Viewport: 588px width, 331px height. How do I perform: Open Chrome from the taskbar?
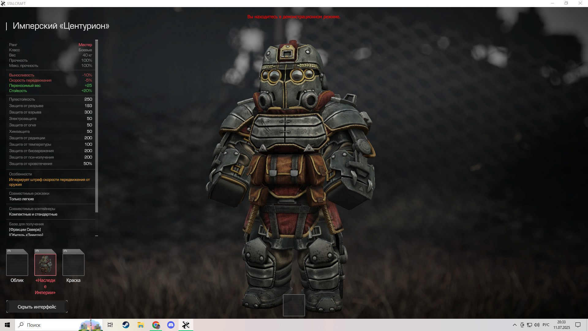[x=156, y=325]
